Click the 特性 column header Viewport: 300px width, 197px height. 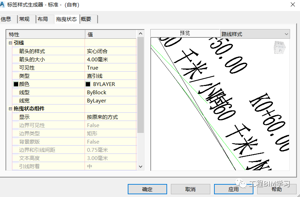[x=46, y=35]
